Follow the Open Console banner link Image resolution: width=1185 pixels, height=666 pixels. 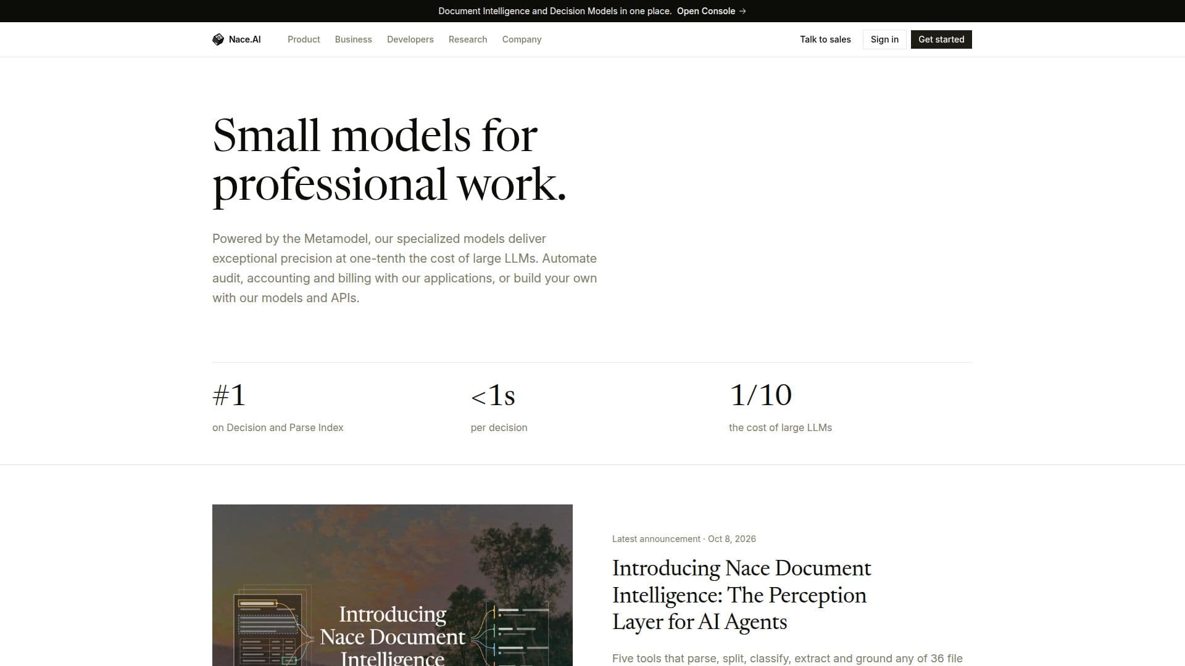[x=712, y=11]
